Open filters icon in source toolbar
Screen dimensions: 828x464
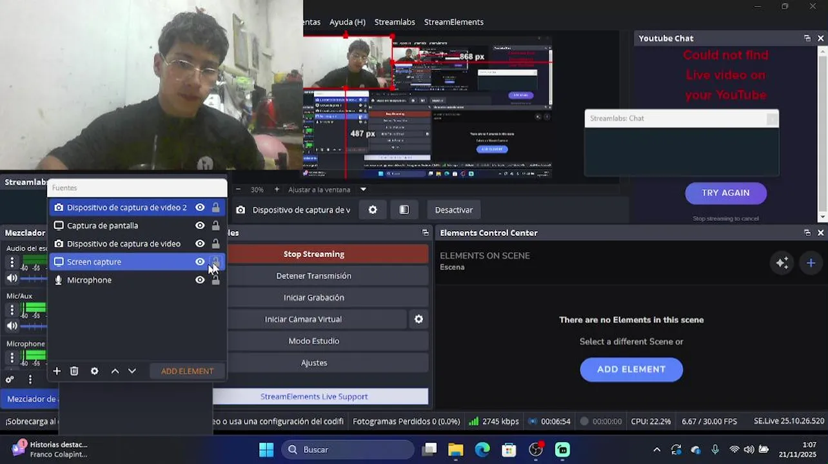click(404, 210)
